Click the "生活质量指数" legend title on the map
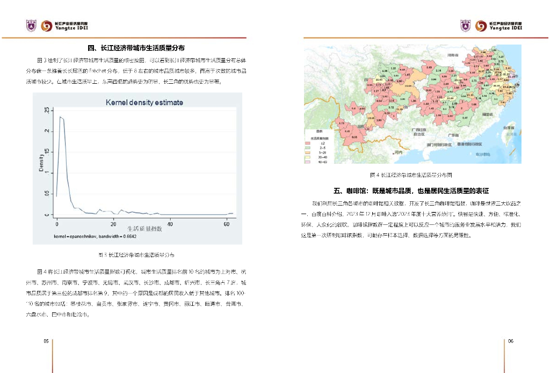Screen dimensions: 550x373 320,138
